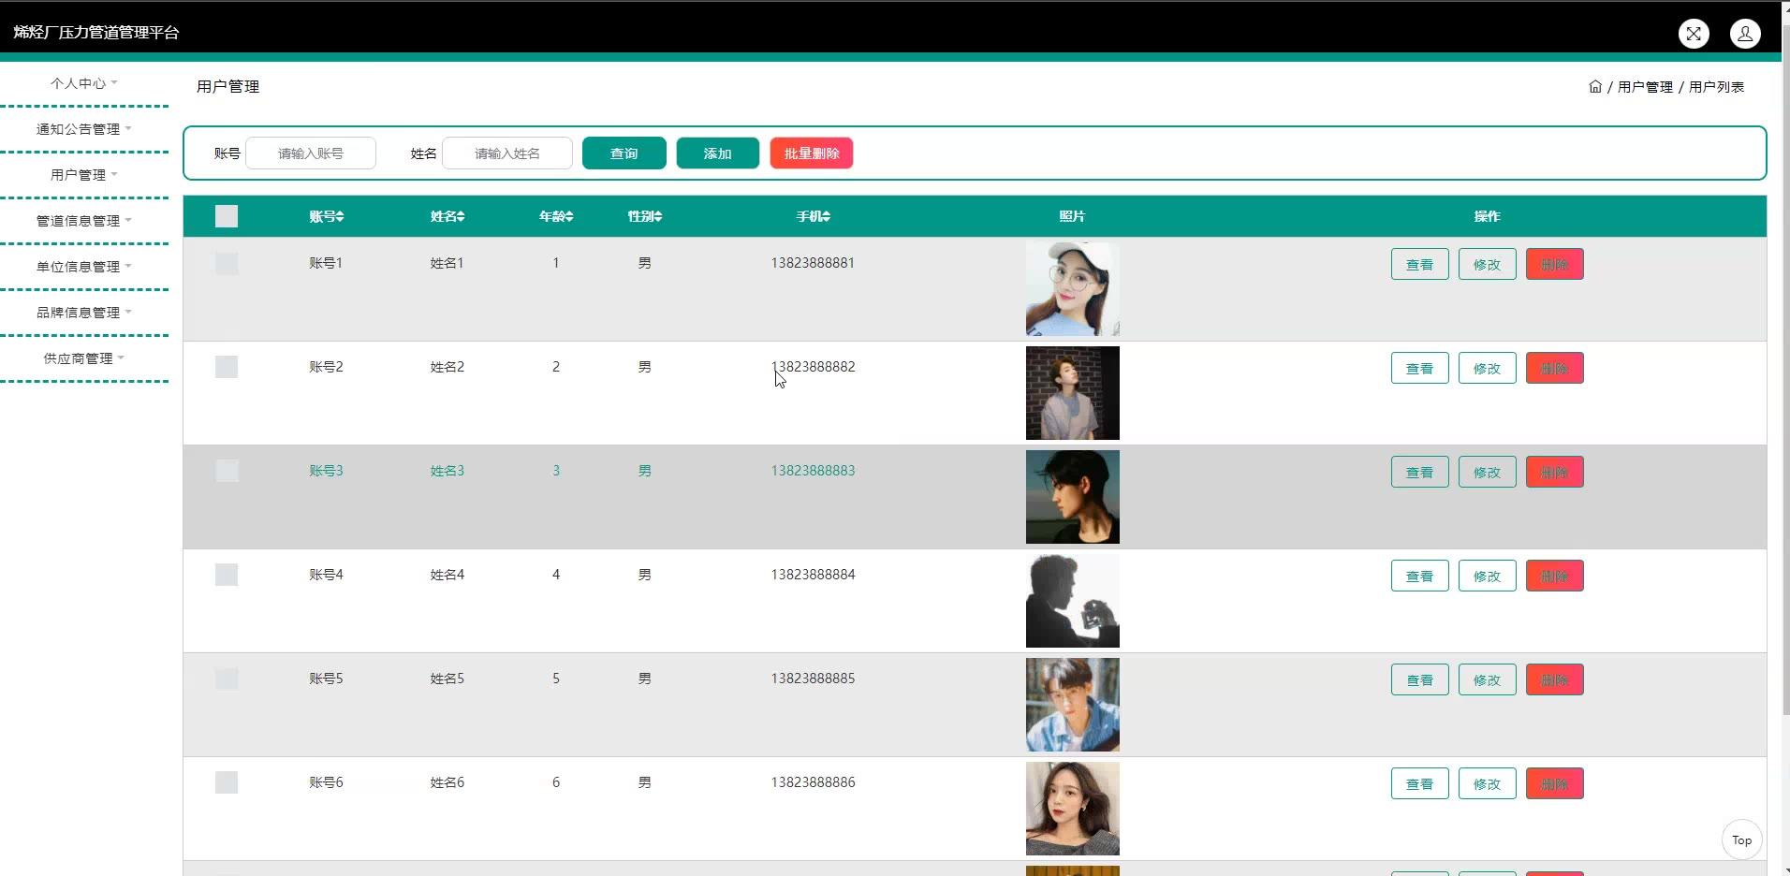
Task: Expand the 供应商管理 sidebar menu
Action: pyautogui.click(x=83, y=358)
